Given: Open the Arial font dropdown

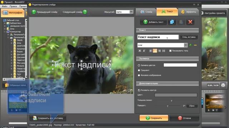Looking at the screenshot, I should (x=186, y=45).
